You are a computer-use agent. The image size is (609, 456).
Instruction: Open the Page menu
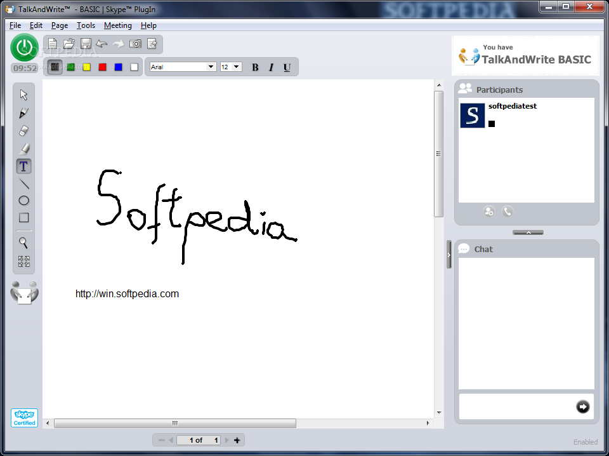point(60,25)
